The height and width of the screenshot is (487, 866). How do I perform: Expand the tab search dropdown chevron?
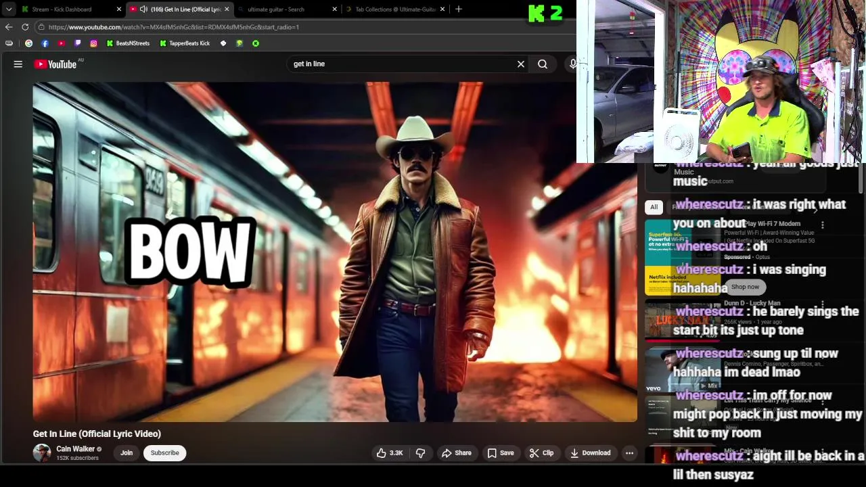click(9, 9)
